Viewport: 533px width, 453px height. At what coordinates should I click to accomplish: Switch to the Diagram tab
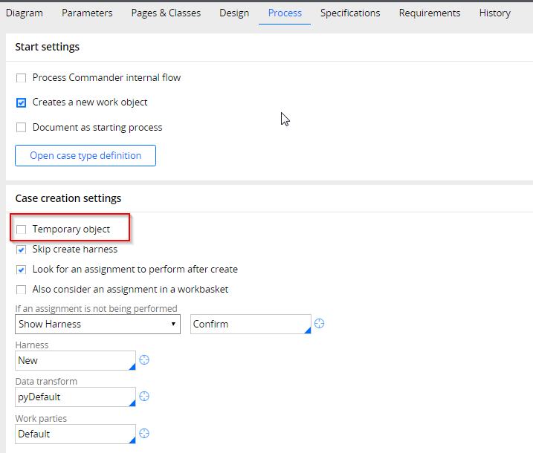25,13
